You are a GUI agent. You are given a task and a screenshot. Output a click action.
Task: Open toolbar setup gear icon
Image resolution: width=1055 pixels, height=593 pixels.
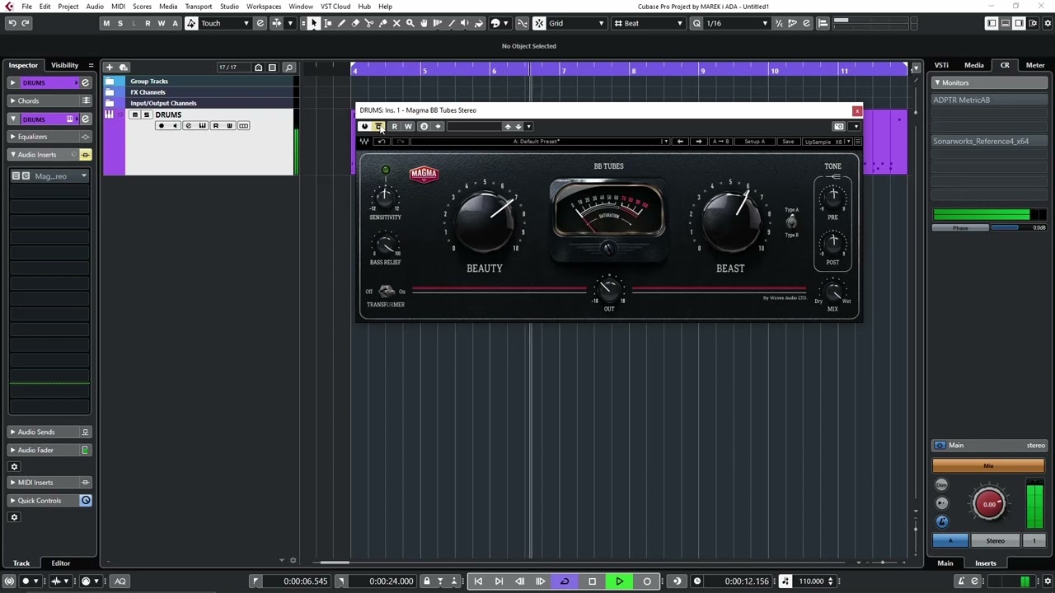click(x=1046, y=23)
